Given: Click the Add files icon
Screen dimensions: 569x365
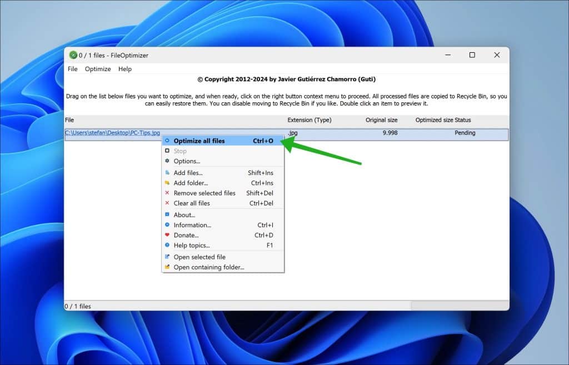Looking at the screenshot, I should (x=167, y=172).
